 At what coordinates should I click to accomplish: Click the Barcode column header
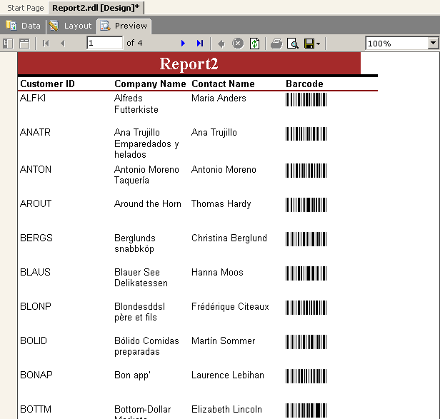pos(304,84)
